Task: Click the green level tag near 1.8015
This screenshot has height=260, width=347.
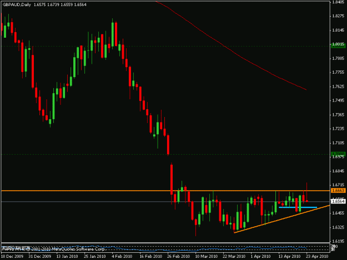Action: click(x=338, y=45)
